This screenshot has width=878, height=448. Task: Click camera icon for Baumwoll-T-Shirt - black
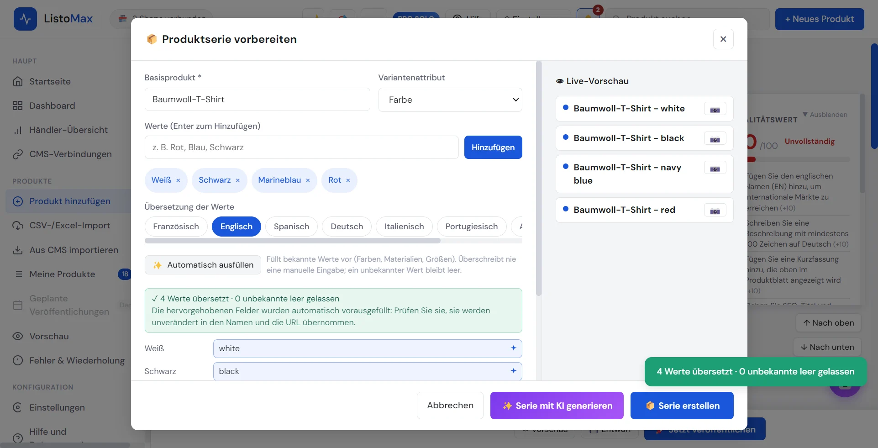pyautogui.click(x=715, y=139)
